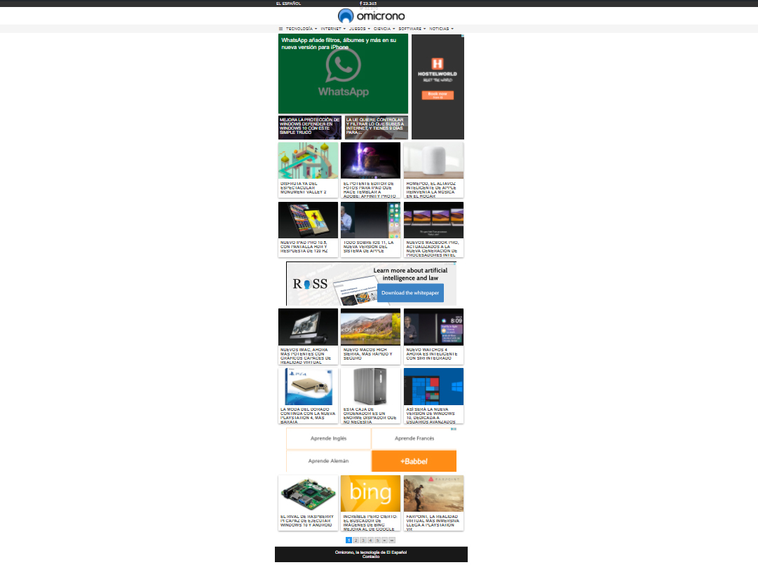Viewport: 758px width, 572px height.
Task: Click the Download the whitepaper ad button
Action: click(x=410, y=293)
